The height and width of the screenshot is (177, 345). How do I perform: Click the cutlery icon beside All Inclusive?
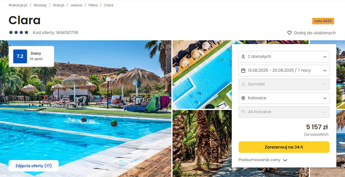(243, 112)
